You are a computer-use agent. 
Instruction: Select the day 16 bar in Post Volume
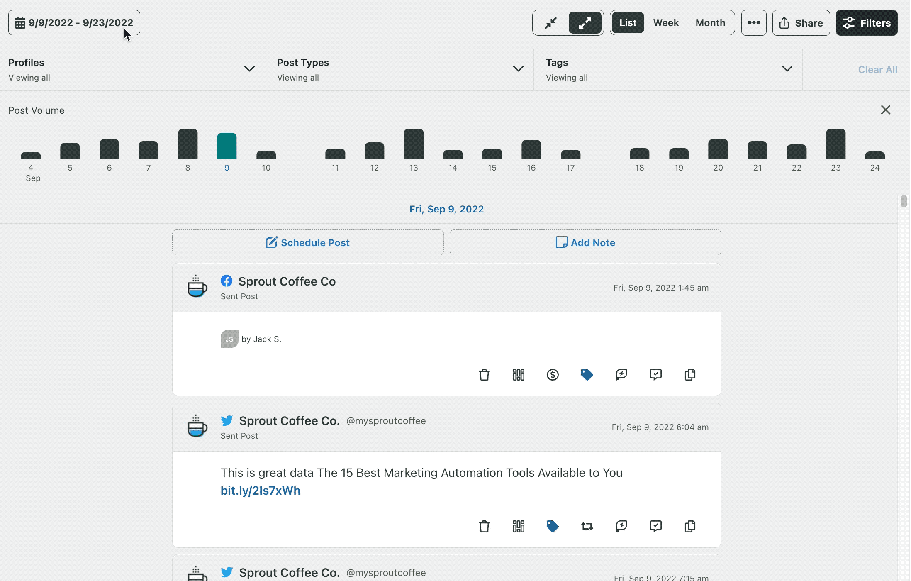coord(531,149)
